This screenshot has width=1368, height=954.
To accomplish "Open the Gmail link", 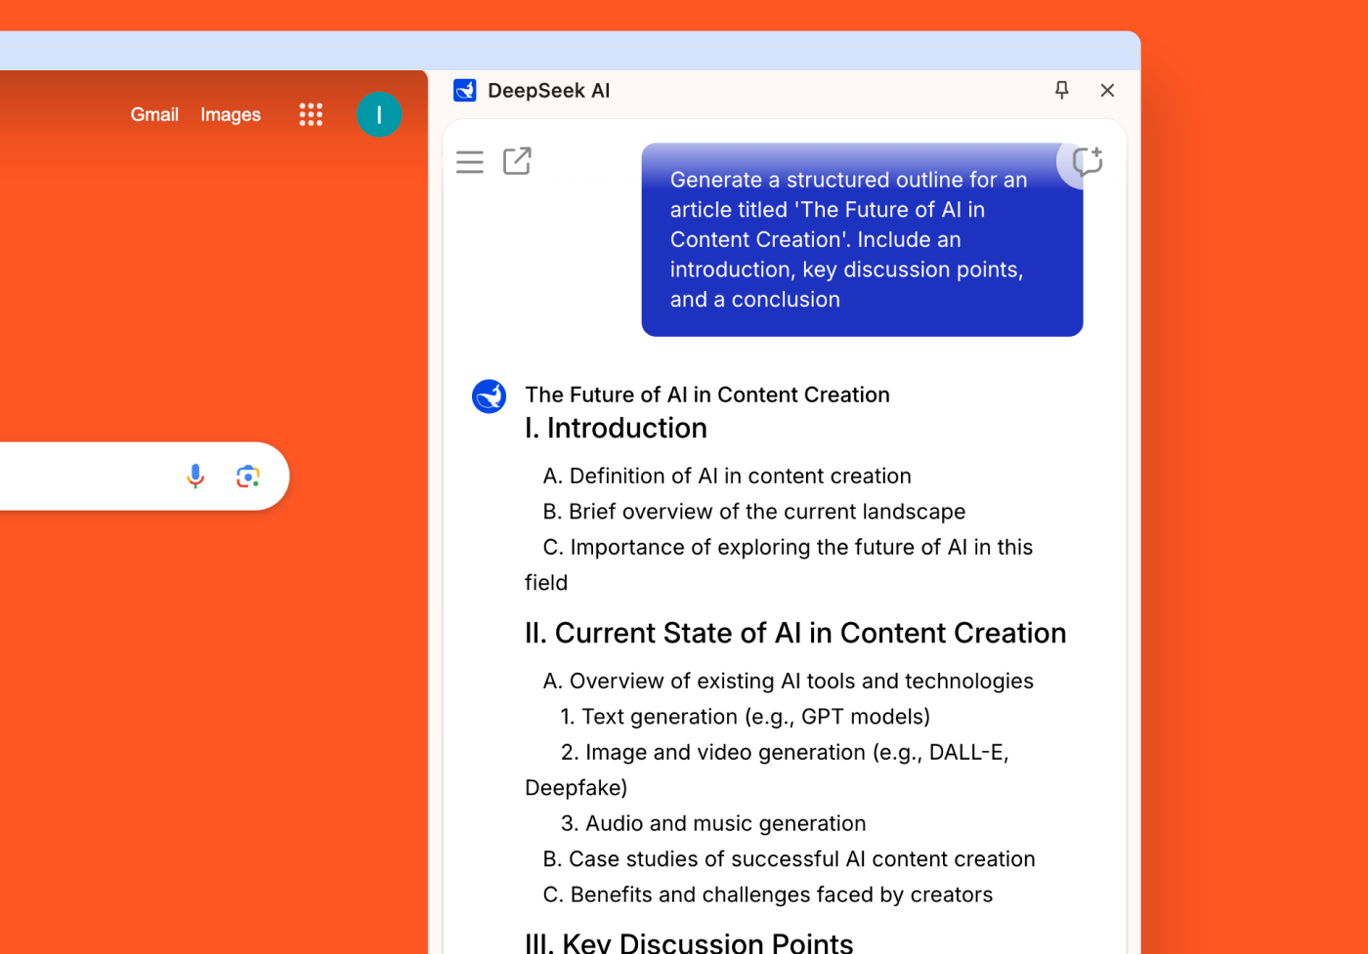I will 154,114.
